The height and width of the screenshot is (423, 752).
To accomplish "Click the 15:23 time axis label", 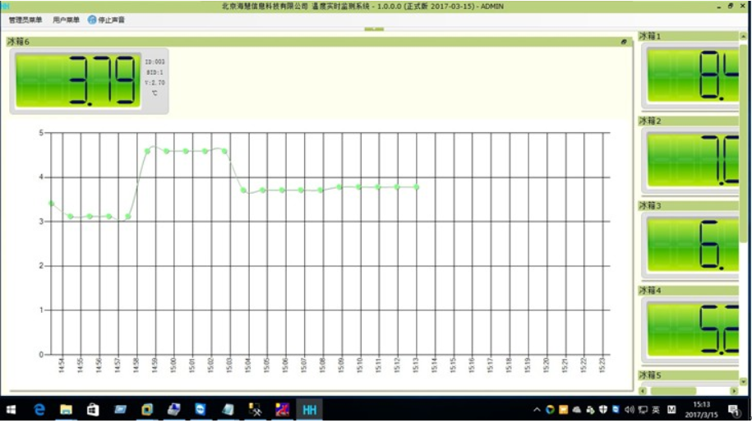I will [602, 365].
